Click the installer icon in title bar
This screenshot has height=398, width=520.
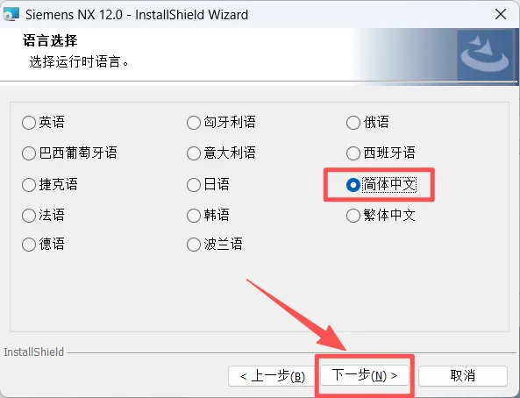tap(11, 14)
